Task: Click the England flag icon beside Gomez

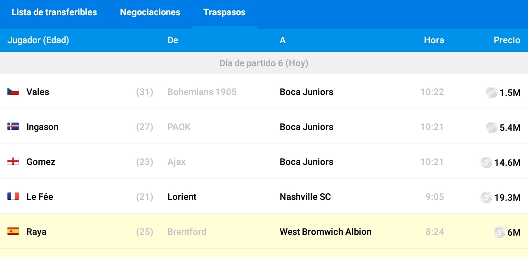Action: point(13,162)
